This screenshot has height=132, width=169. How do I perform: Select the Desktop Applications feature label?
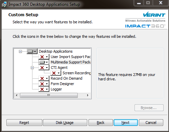[56, 51]
